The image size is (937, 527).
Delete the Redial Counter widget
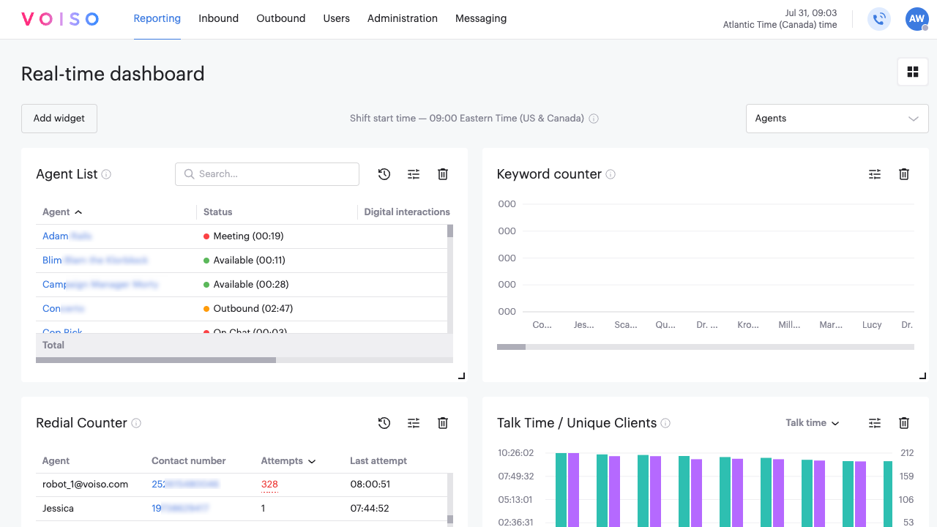(442, 423)
